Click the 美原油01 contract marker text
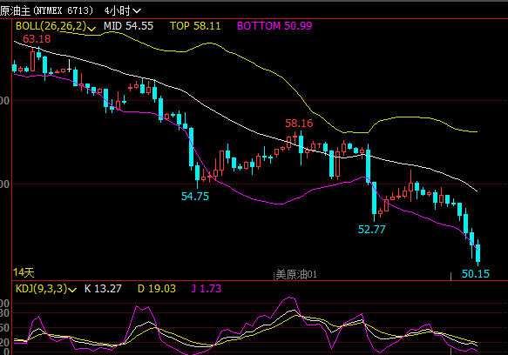The image size is (508, 355). coord(296,274)
